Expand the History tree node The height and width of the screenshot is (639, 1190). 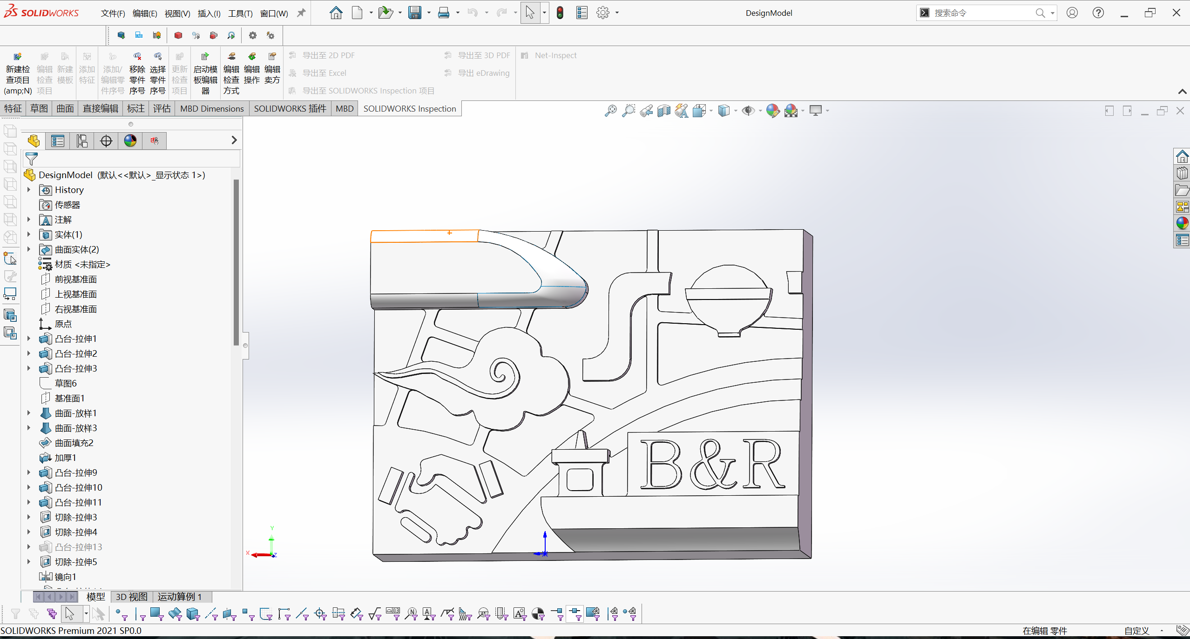tap(29, 190)
